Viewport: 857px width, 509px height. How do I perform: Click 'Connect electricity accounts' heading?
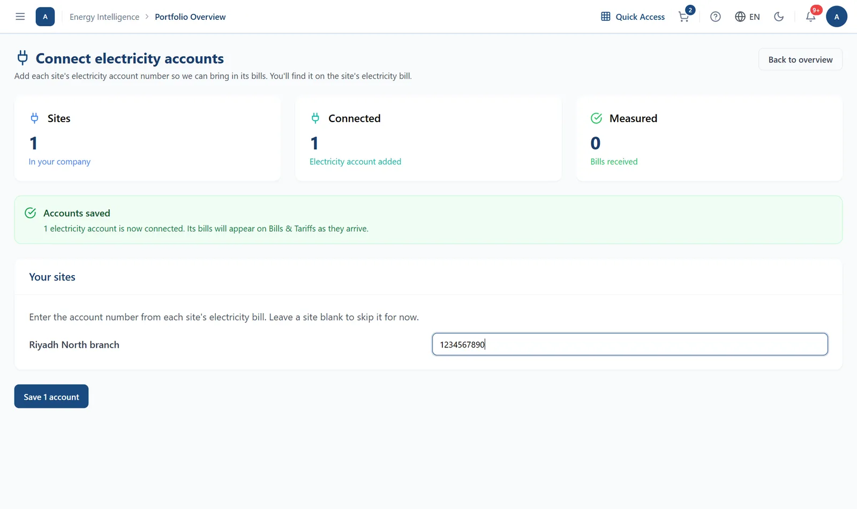click(x=130, y=58)
